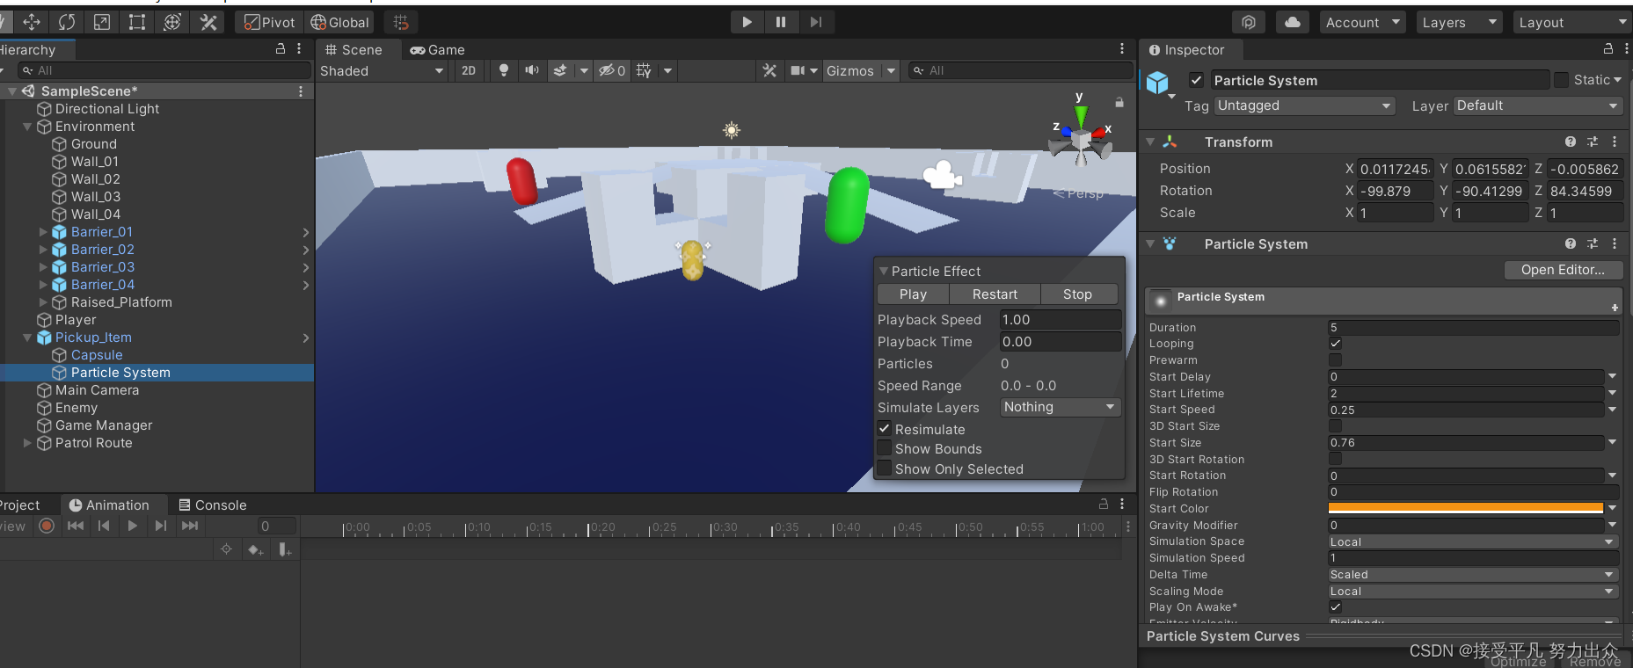Screen dimensions: 1633x668
Task: Enable animation recording with the record button
Action: [47, 526]
